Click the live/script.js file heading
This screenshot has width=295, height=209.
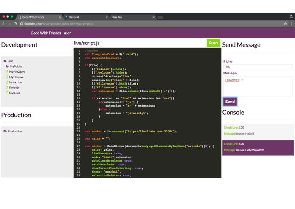87,43
